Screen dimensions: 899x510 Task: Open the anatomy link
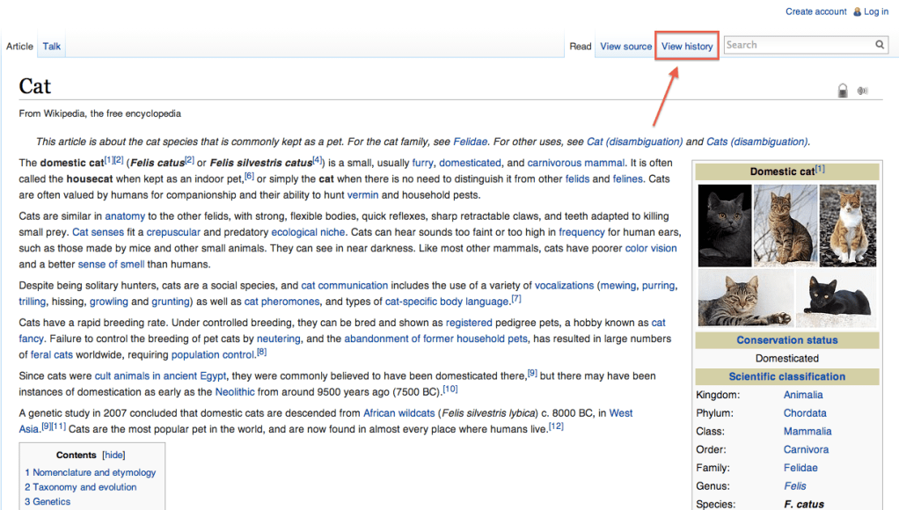125,216
